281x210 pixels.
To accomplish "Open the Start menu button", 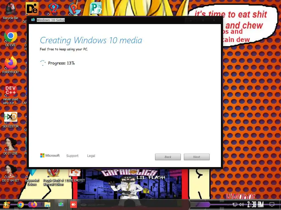I will tap(7, 205).
